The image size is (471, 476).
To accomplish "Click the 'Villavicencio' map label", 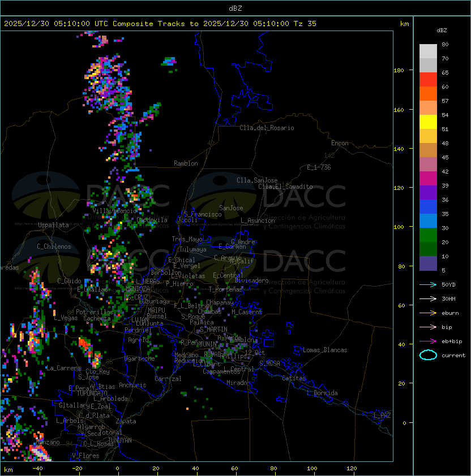I will coord(114,211).
